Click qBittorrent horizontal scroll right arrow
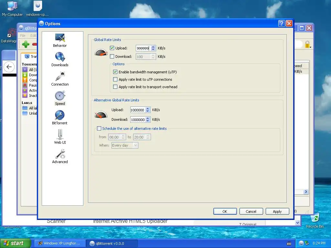The width and height of the screenshot is (331, 248). pos(306,192)
